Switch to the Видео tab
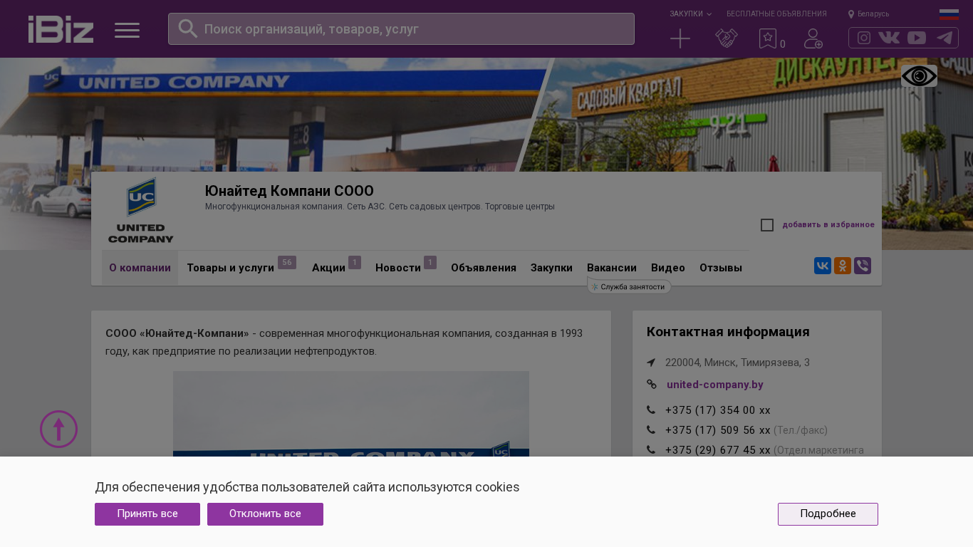973x547 pixels. (668, 268)
